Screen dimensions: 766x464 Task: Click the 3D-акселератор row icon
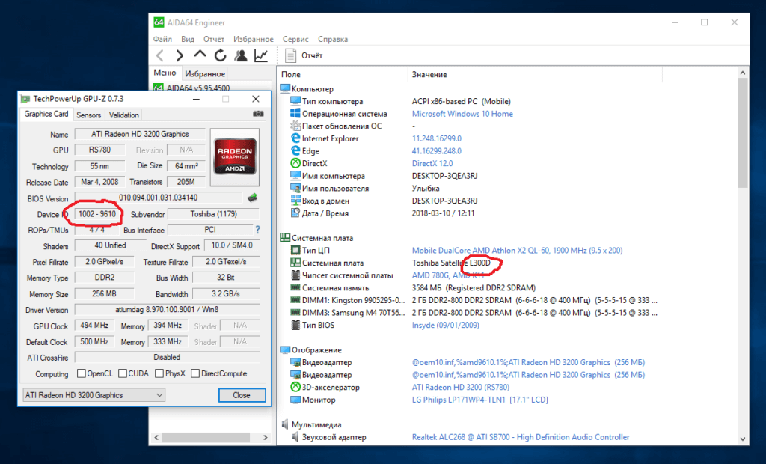[x=295, y=387]
